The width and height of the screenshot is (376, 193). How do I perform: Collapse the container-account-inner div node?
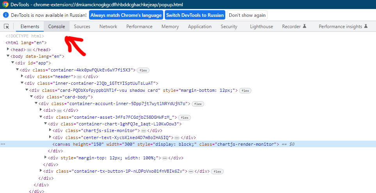tap(36, 103)
